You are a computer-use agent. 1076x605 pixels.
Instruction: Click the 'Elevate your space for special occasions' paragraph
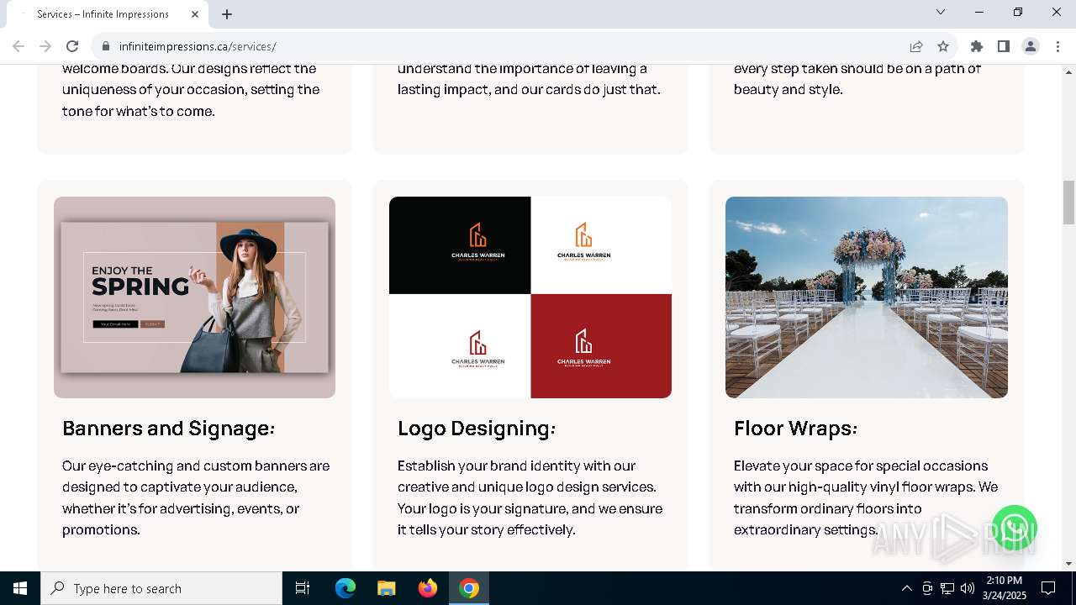pos(866,497)
